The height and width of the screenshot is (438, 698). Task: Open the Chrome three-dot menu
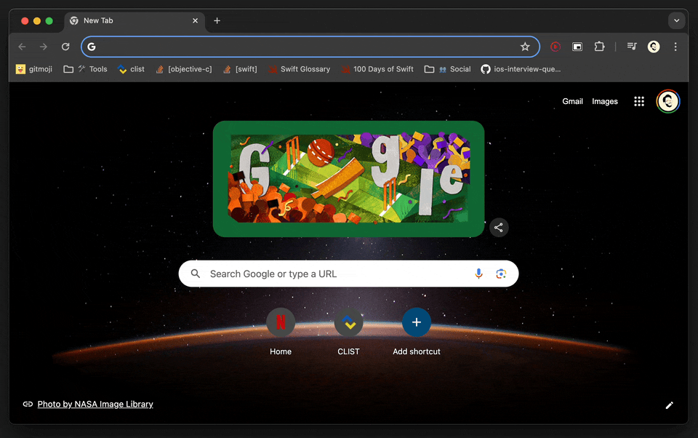tap(675, 47)
